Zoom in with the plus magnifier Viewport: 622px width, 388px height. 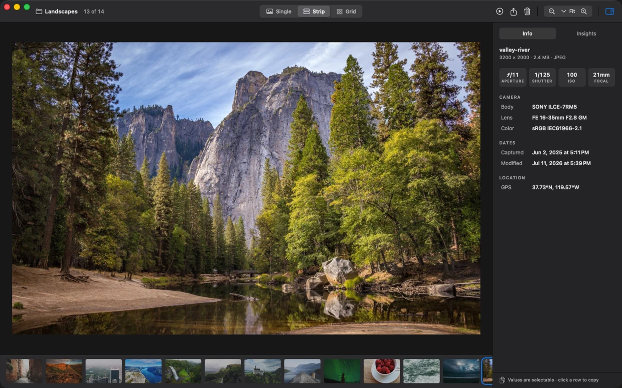(x=584, y=12)
